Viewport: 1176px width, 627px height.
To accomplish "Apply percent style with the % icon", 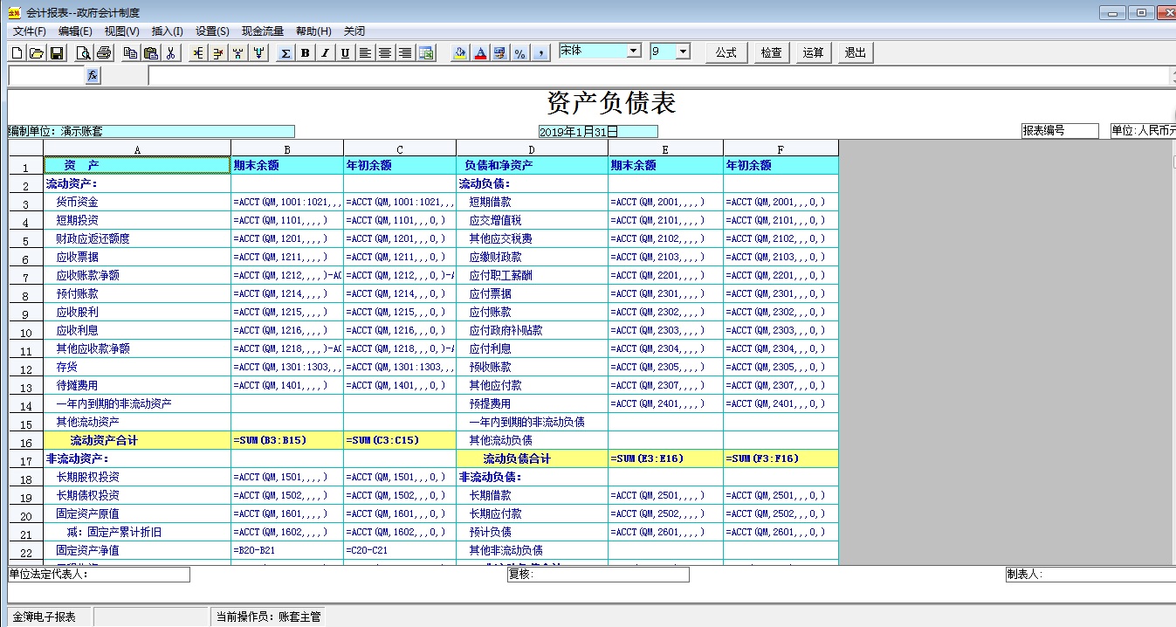I will click(x=520, y=52).
